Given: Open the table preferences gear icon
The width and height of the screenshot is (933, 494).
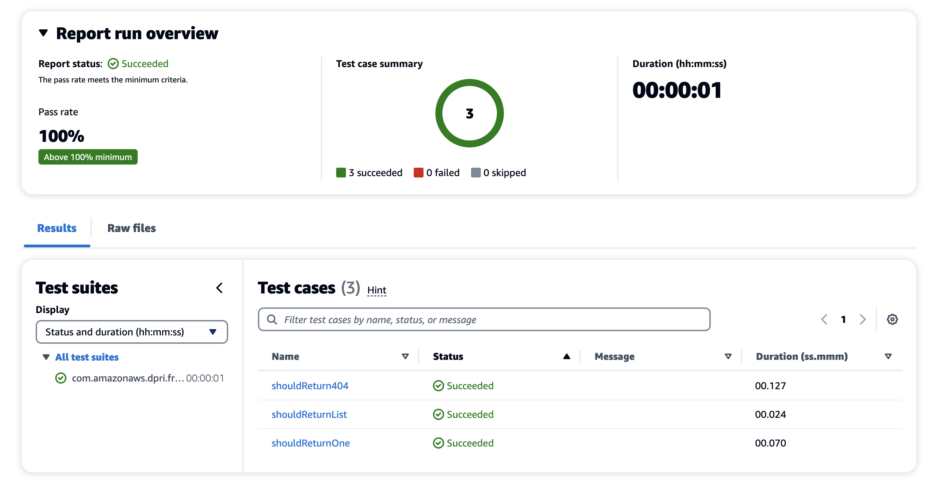Looking at the screenshot, I should [x=892, y=319].
